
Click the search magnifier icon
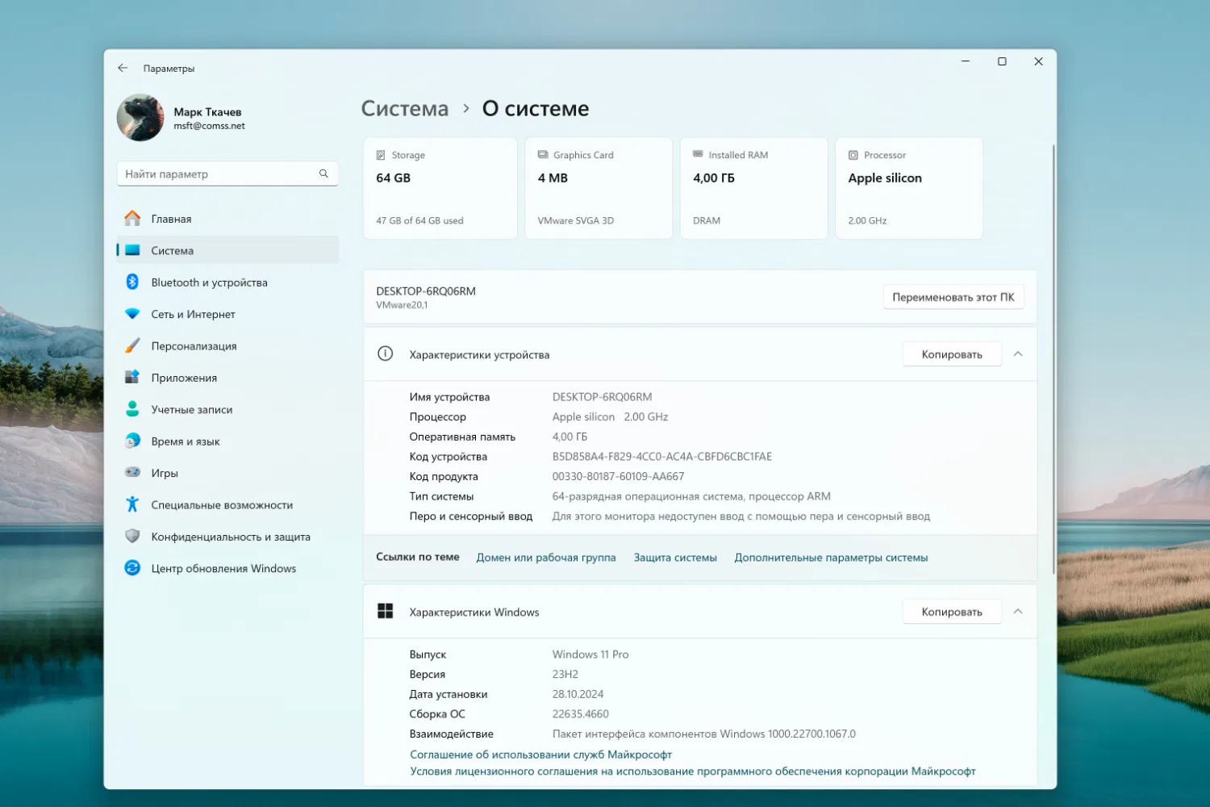pos(323,174)
